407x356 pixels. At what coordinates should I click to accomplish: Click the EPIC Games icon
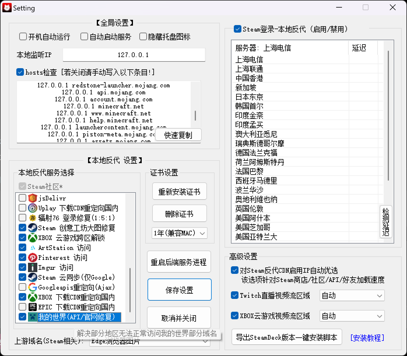click(33, 307)
